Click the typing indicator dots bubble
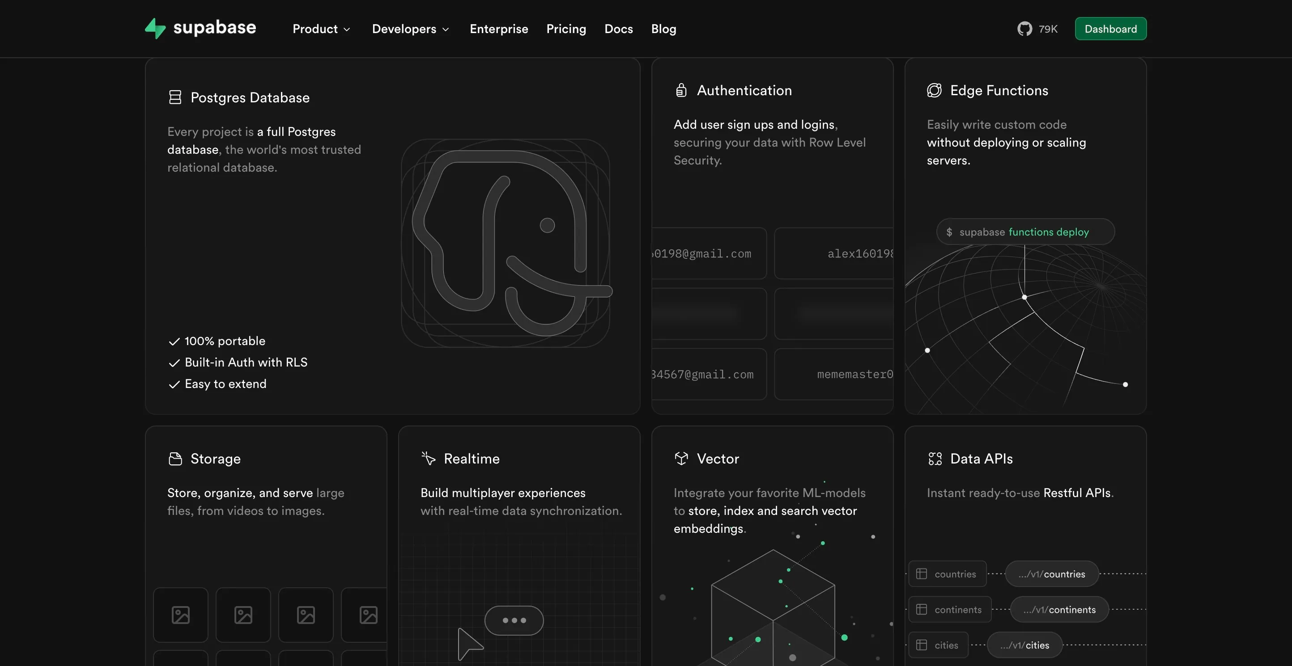Screen dimensions: 1292x666 coord(514,620)
